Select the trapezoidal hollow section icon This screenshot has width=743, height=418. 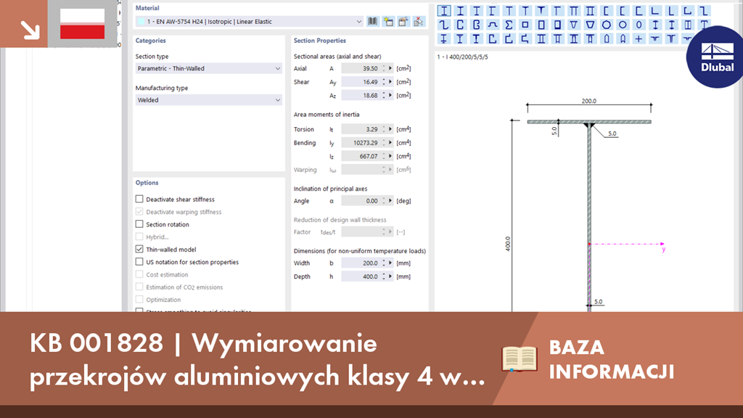point(590,25)
